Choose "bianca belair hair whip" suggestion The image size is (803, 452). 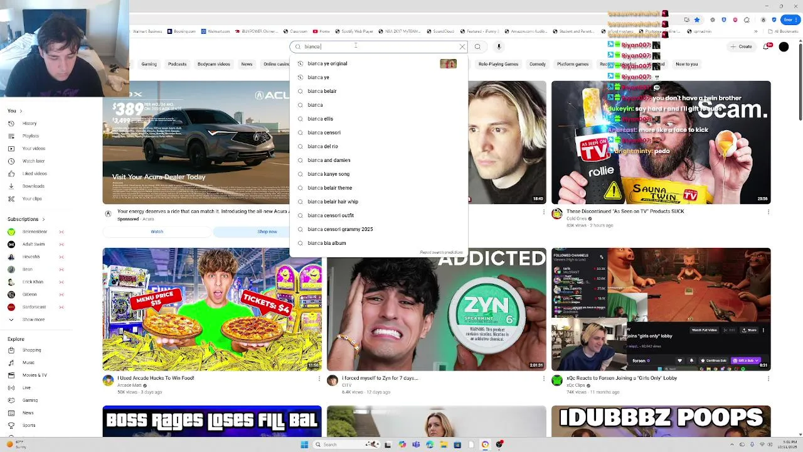click(379, 202)
